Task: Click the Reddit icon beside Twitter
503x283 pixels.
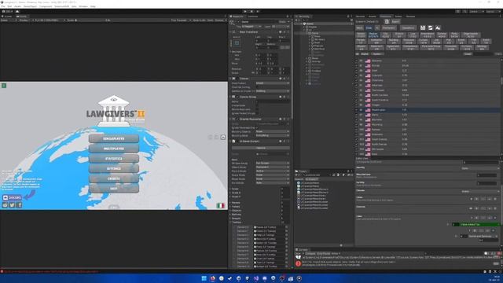Action: tap(6, 205)
